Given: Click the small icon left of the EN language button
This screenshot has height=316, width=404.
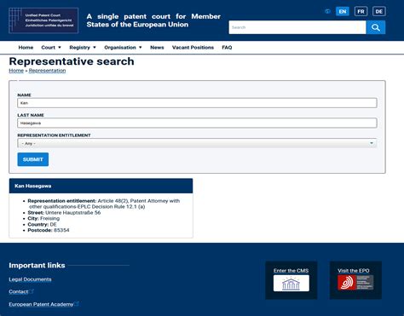Looking at the screenshot, I should [327, 12].
